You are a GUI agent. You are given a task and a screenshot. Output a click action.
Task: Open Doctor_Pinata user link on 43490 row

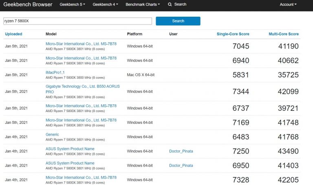point(181,151)
